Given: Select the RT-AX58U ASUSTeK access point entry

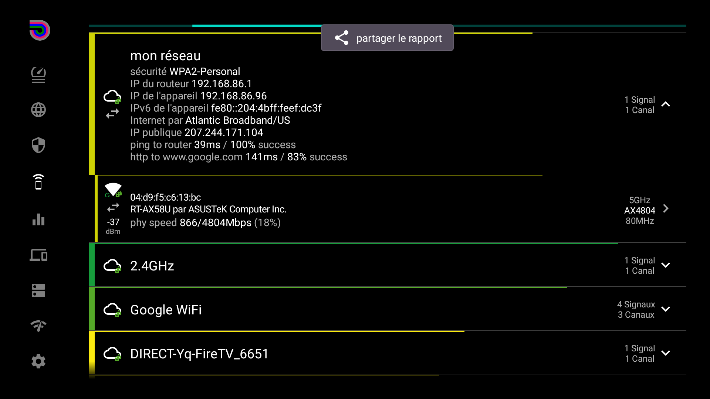Looking at the screenshot, I should (208, 209).
